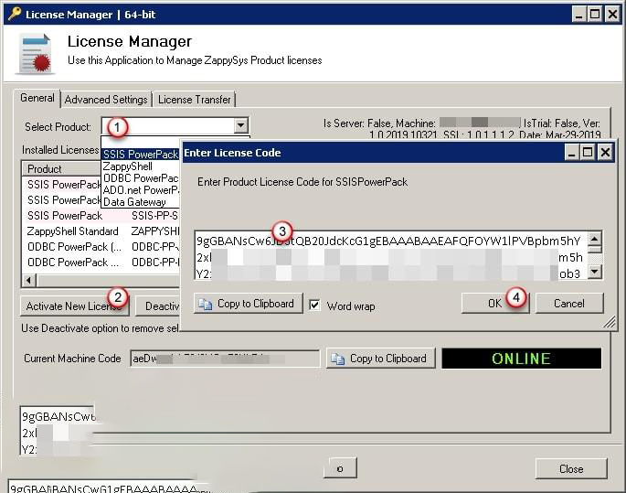Expand the Select Product dropdown arrow
The width and height of the screenshot is (626, 493).
[240, 125]
